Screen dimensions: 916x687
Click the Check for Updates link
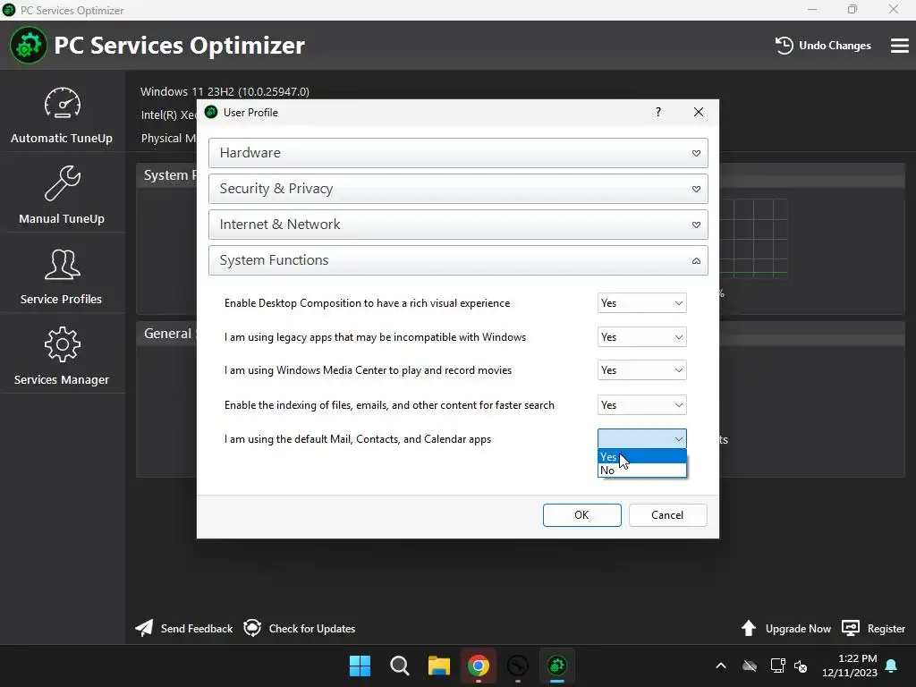312,629
